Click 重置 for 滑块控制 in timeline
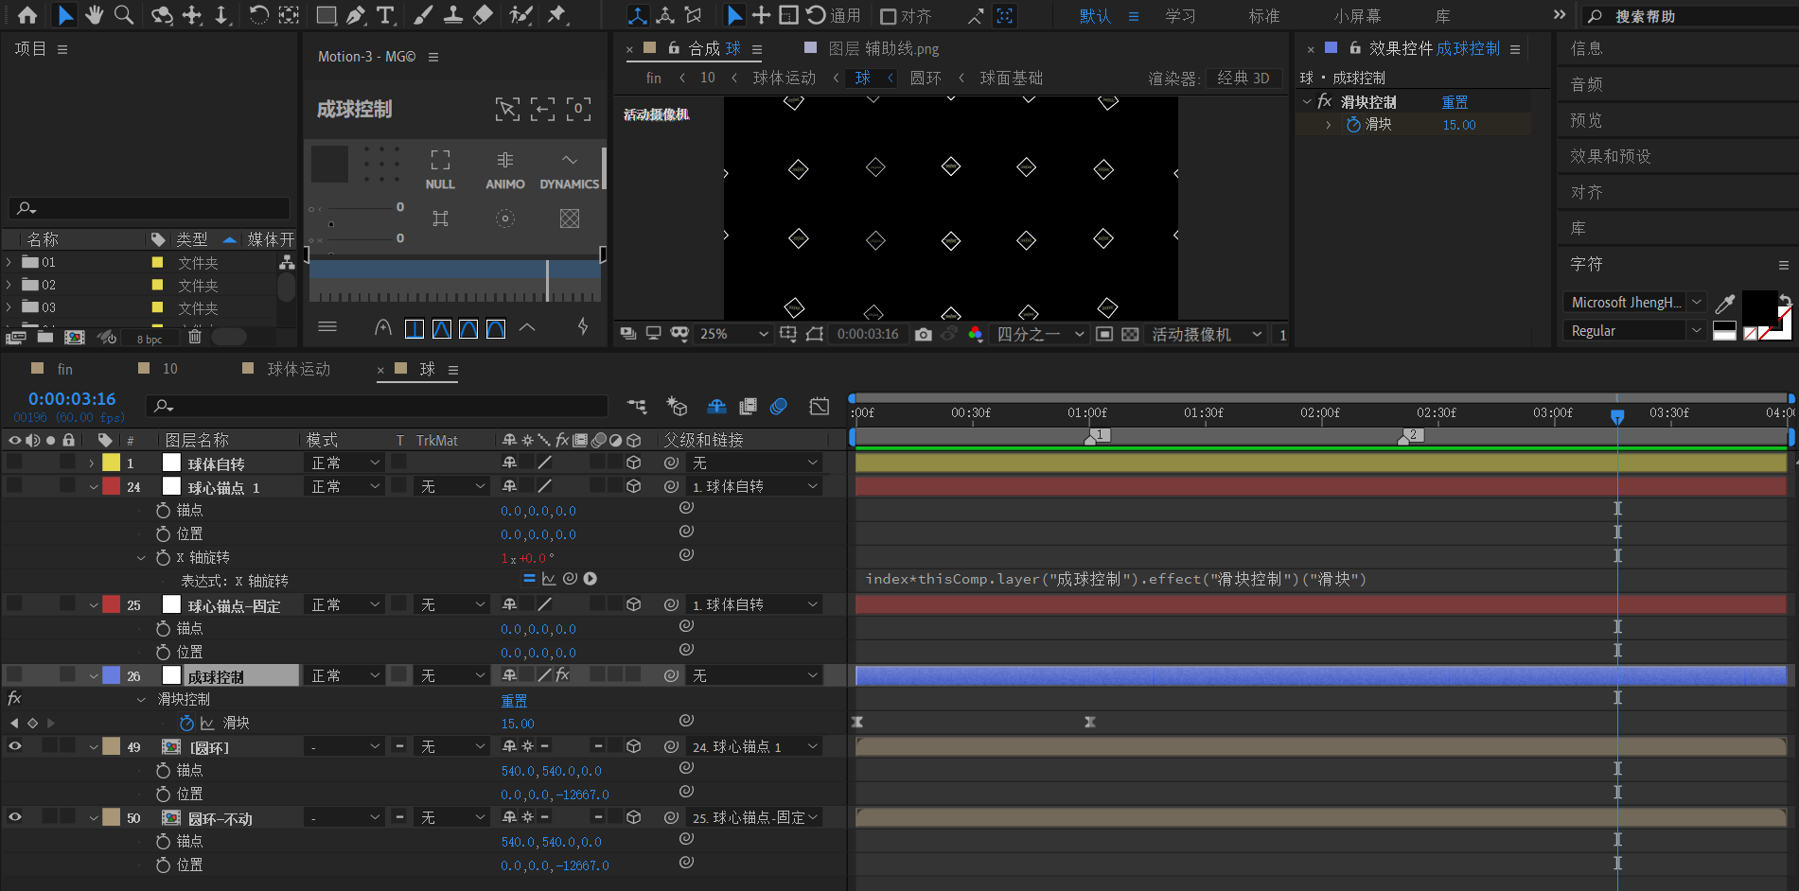Screen dimensions: 1799x891 click(x=515, y=701)
